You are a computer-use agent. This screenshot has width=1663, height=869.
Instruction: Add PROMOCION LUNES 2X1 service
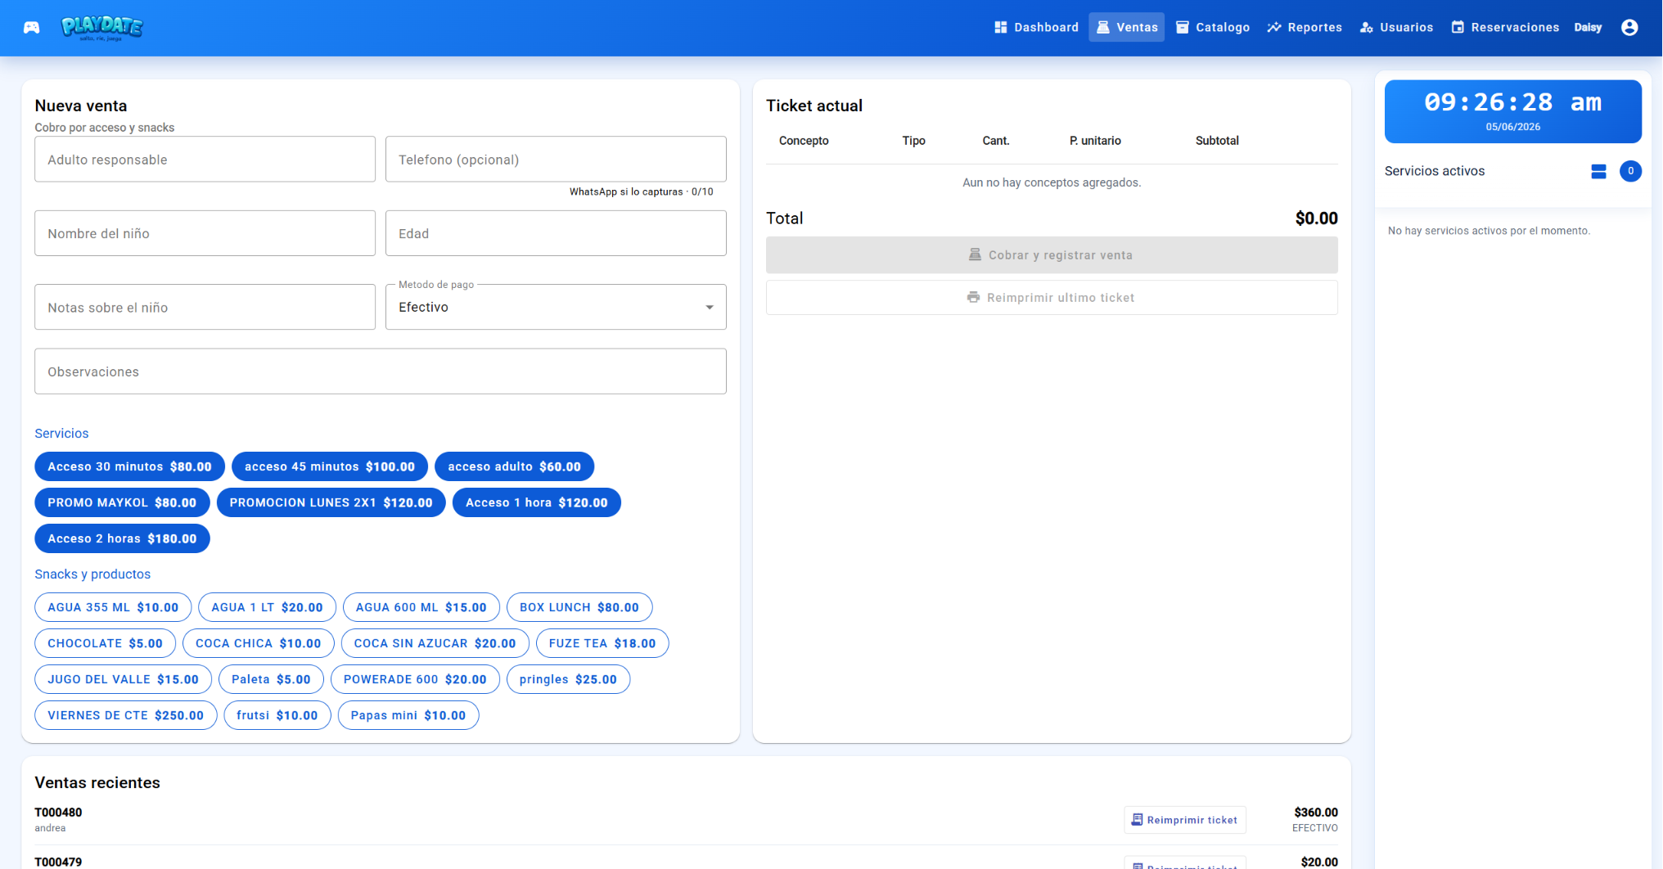point(331,502)
